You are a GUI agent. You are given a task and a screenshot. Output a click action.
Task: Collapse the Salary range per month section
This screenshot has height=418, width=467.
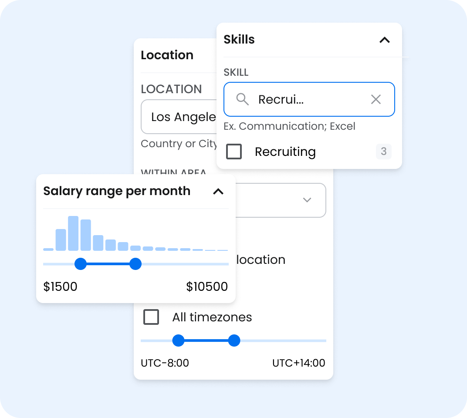point(218,192)
